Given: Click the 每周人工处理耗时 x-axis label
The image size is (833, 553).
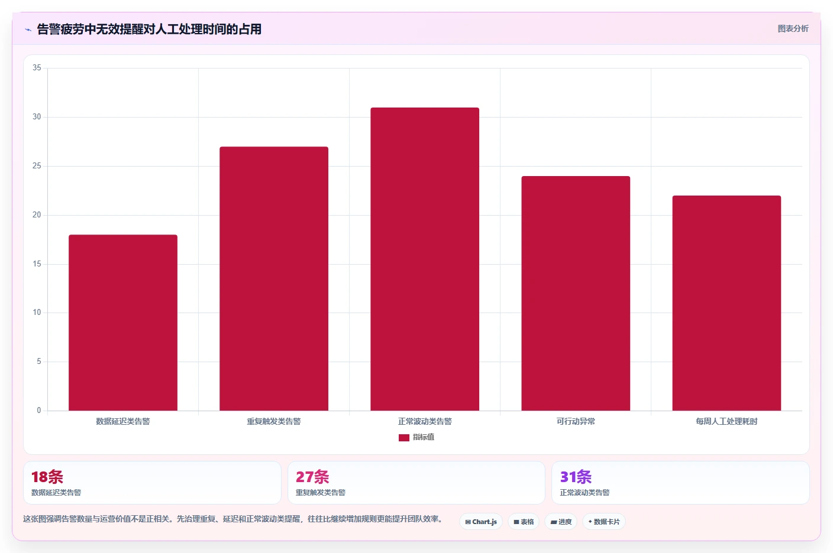Looking at the screenshot, I should pos(727,421).
